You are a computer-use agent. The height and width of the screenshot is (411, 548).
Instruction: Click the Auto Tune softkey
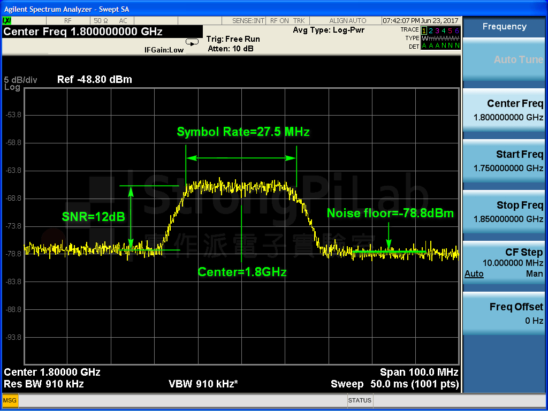(504, 59)
